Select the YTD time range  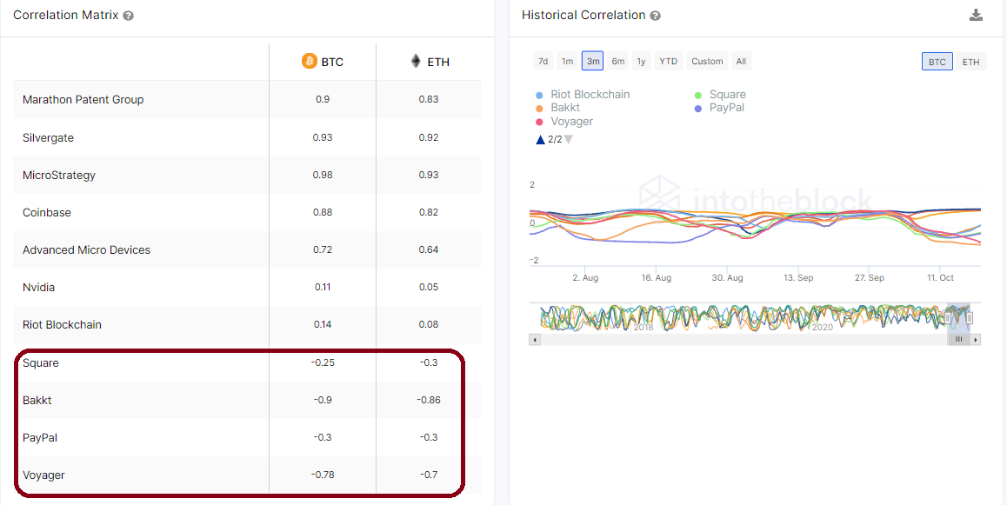668,62
